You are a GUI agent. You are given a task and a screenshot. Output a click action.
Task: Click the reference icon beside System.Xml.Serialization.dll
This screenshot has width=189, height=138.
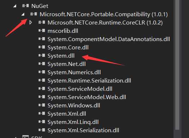(42, 130)
